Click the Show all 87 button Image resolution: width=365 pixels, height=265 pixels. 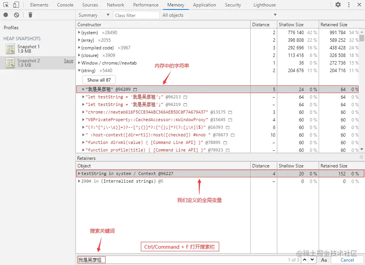[99, 80]
